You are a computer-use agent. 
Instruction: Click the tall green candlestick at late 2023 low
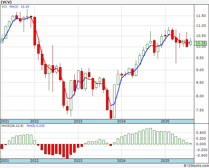click(114, 101)
